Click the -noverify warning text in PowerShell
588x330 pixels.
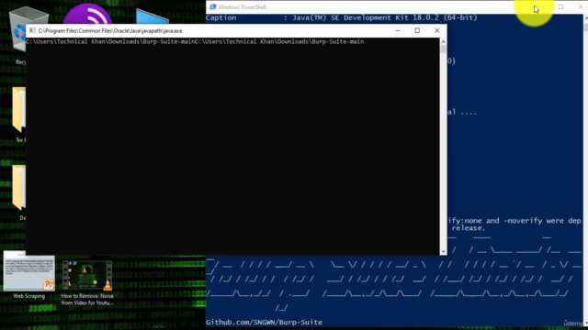click(x=514, y=224)
